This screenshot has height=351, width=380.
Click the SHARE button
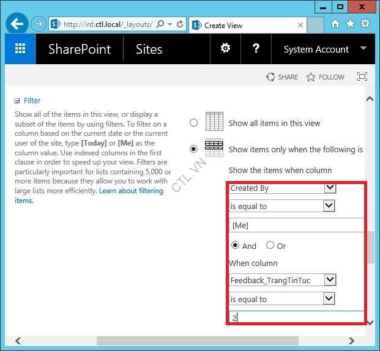tap(282, 77)
